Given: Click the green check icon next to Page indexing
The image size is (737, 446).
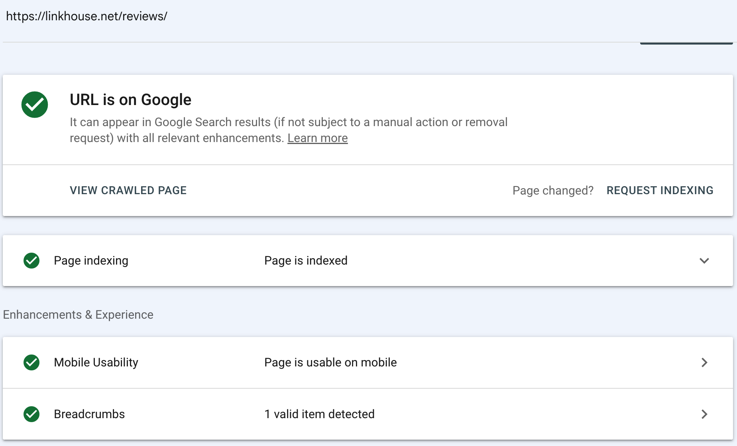Looking at the screenshot, I should click(31, 261).
